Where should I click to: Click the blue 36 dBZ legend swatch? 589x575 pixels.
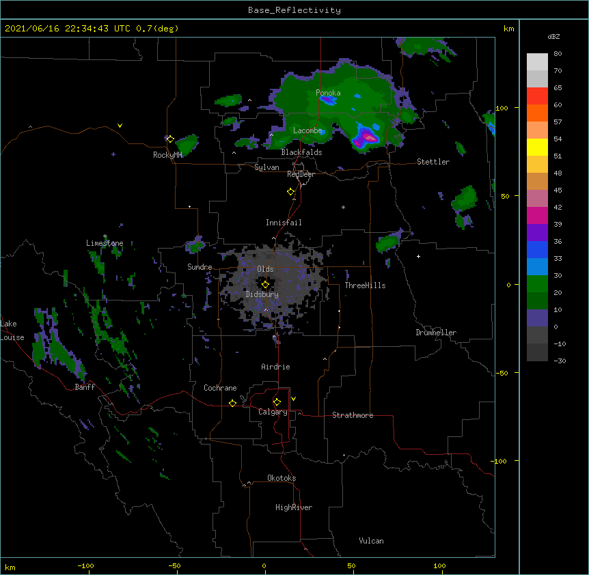point(537,249)
